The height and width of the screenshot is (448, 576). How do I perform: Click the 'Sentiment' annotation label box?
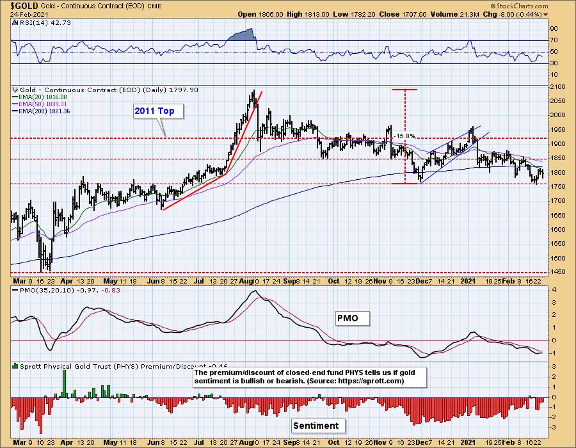318,426
